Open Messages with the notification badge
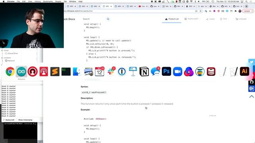The image size is (255, 143). point(155,71)
